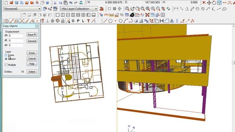235x132 pixels.
Task: Delete objects using the red X icon
Action: click(204, 3)
